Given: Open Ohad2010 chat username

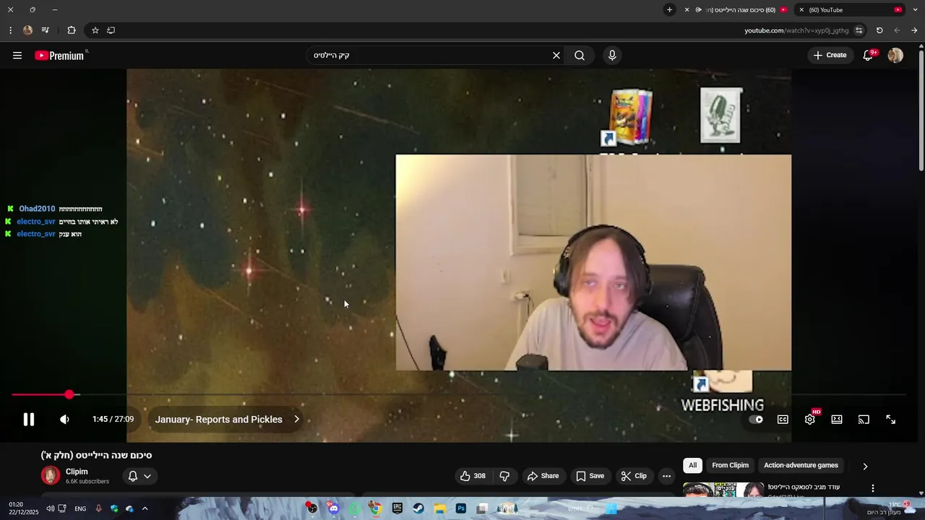Looking at the screenshot, I should click(x=37, y=209).
